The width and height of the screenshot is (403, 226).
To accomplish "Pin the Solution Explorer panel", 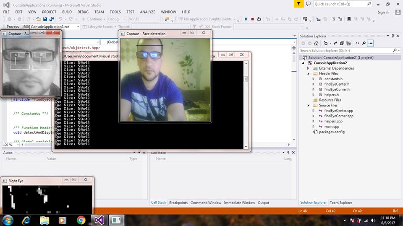I will pyautogui.click(x=393, y=36).
